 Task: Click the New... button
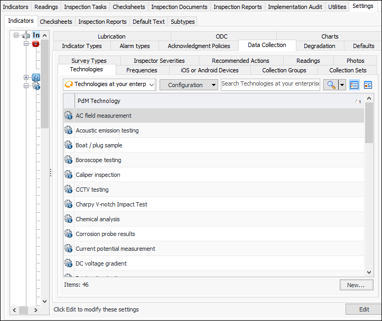point(356,285)
